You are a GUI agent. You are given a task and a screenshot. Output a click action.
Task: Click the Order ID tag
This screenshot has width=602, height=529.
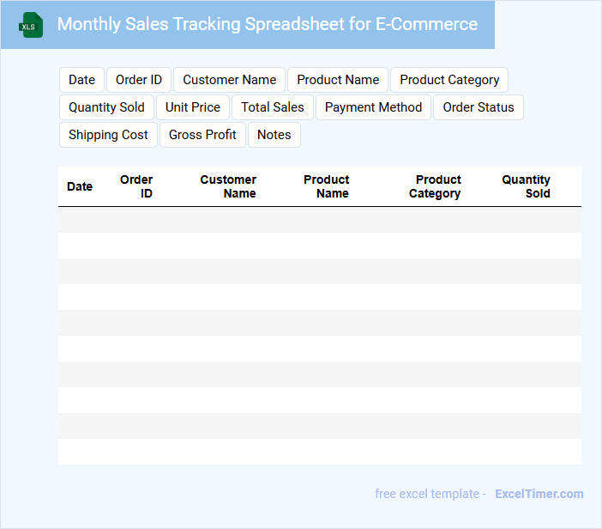click(x=139, y=80)
